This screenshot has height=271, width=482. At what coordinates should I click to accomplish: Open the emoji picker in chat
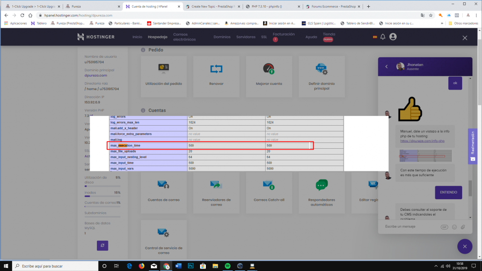click(455, 227)
